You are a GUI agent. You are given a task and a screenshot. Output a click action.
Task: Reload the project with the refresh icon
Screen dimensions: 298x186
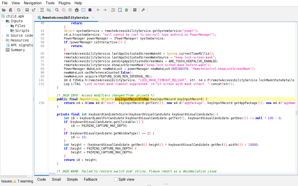19,10
